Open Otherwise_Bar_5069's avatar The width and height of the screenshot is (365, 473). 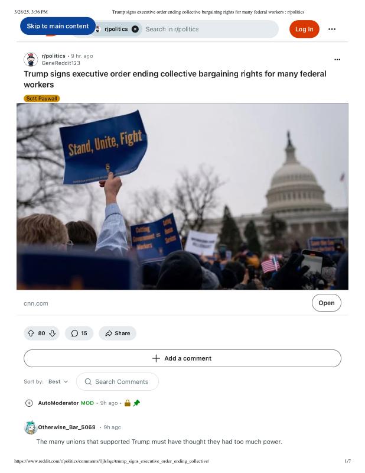coord(31,427)
